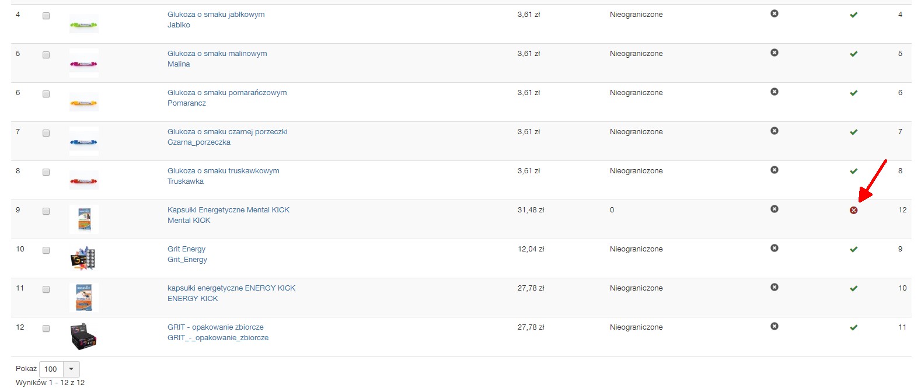This screenshot has width=921, height=388.
Task: Open the Grit Energy product link
Action: coord(186,249)
